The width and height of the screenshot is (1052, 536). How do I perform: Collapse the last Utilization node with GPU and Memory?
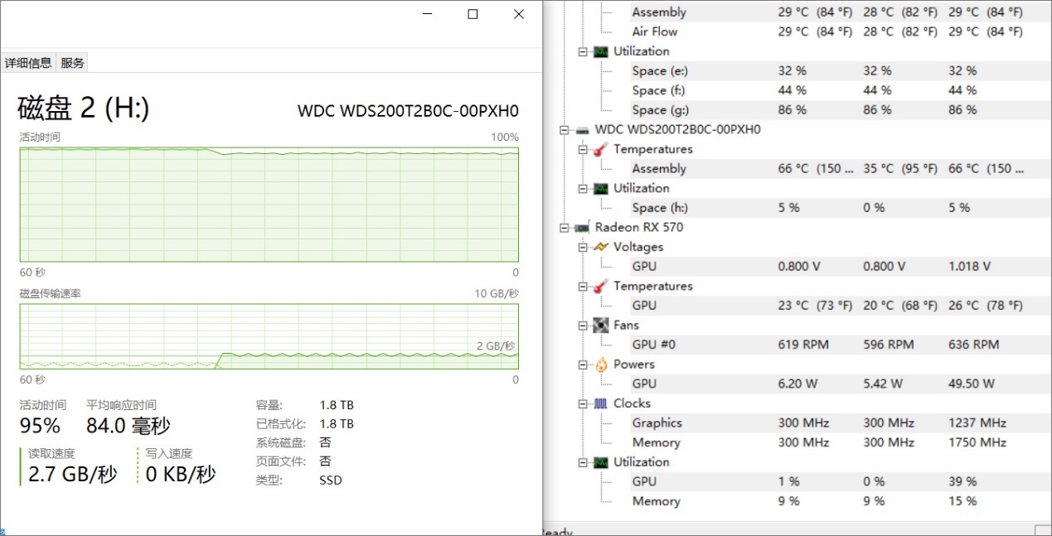point(583,462)
